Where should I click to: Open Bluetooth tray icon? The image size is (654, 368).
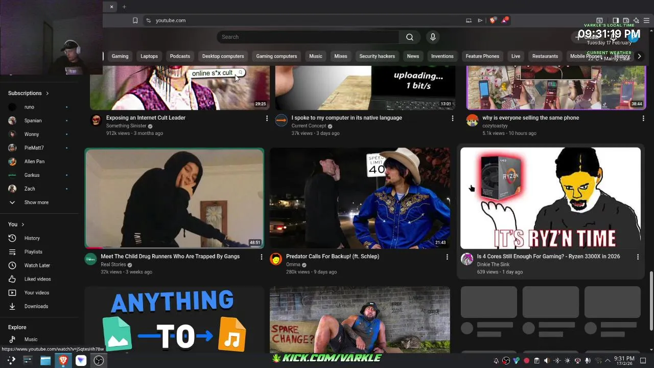[x=557, y=361]
